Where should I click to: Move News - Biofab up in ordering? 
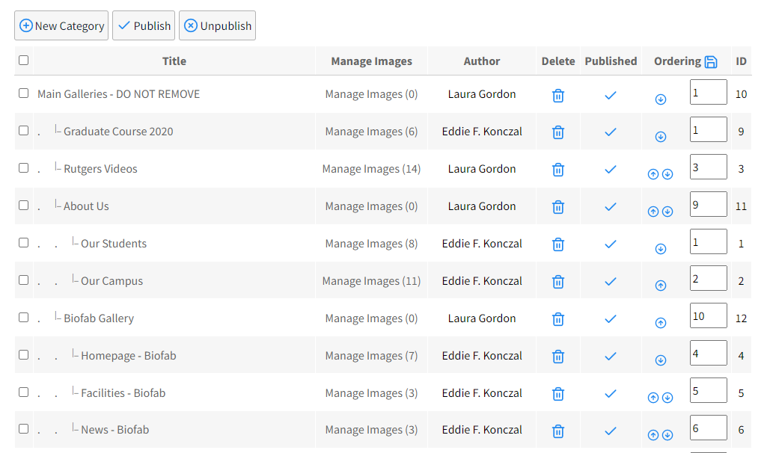pos(653,435)
